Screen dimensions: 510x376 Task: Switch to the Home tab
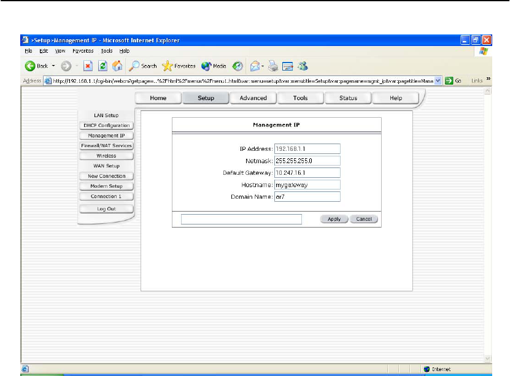158,98
